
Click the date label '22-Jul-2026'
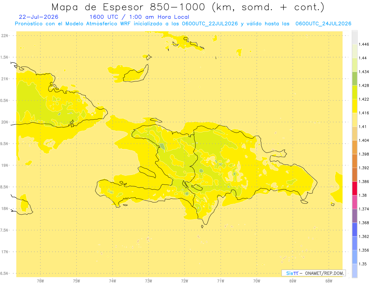pos(38,17)
